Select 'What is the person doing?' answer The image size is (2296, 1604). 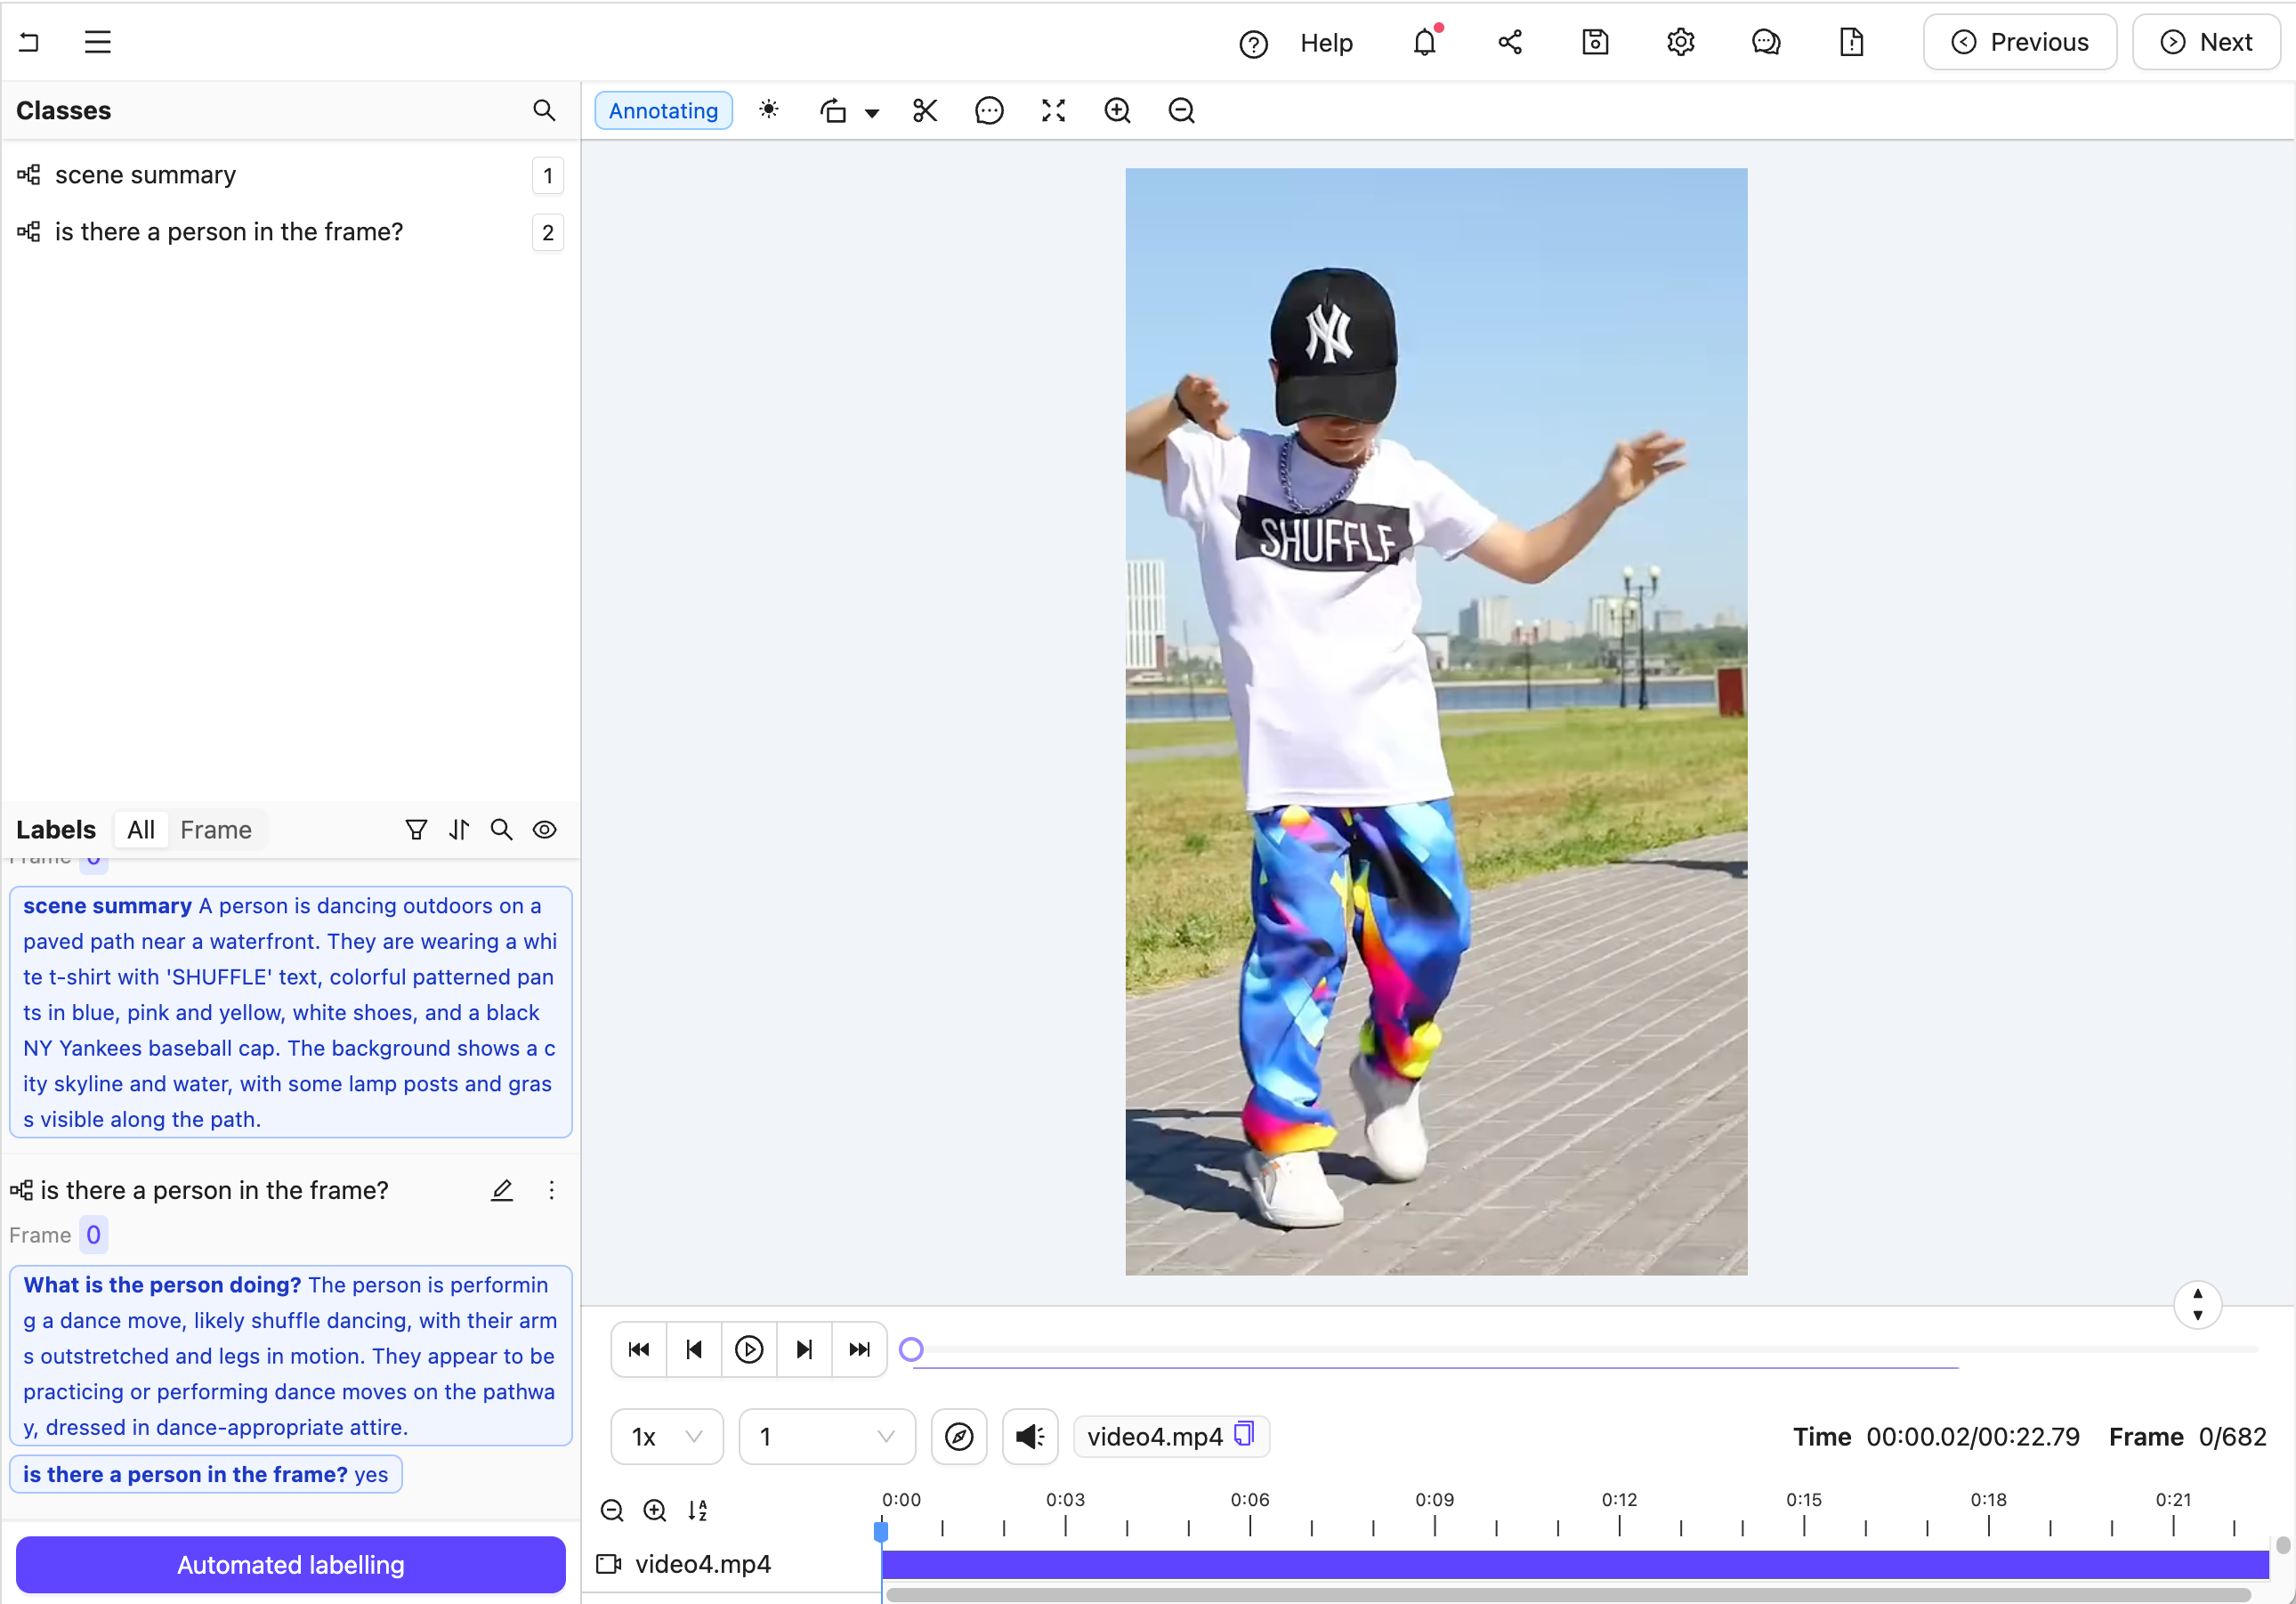tap(290, 1355)
